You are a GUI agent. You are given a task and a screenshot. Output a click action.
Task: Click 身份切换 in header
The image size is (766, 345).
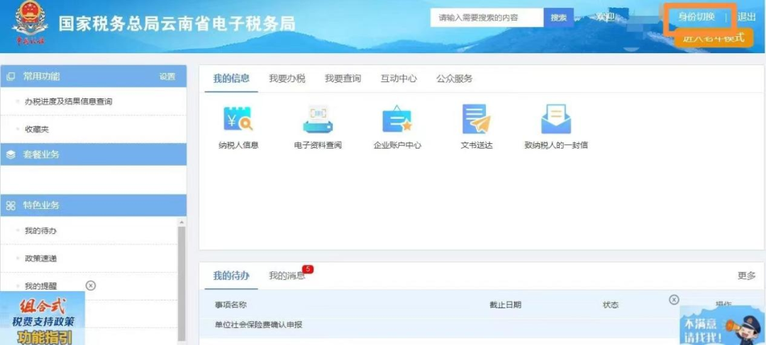pos(696,17)
